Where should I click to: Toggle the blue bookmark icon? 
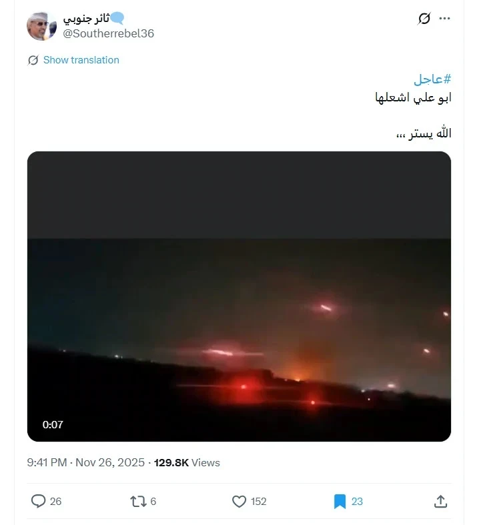pyautogui.click(x=340, y=502)
